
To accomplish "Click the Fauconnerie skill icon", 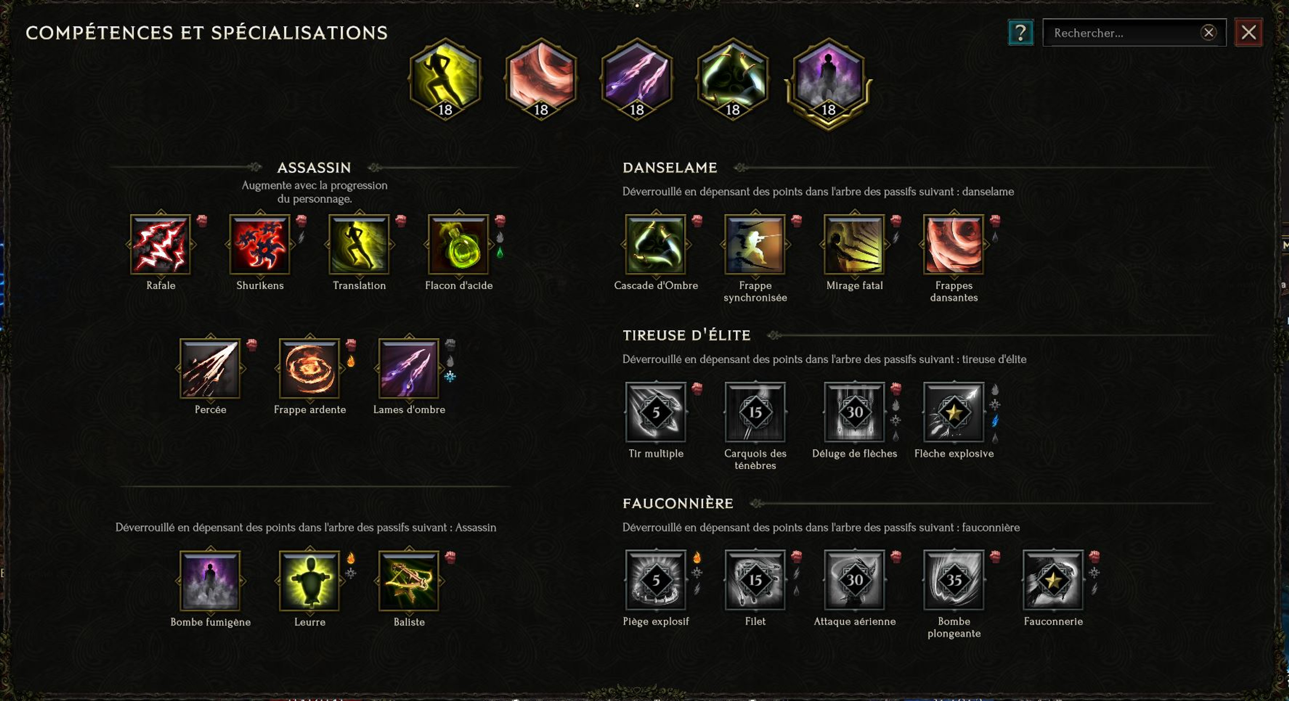I will (x=1053, y=580).
